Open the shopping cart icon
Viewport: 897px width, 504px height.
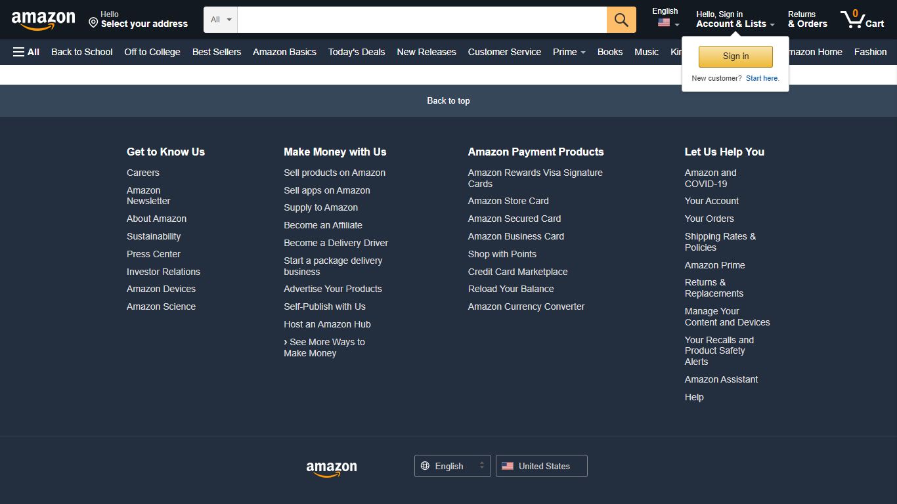(x=862, y=19)
